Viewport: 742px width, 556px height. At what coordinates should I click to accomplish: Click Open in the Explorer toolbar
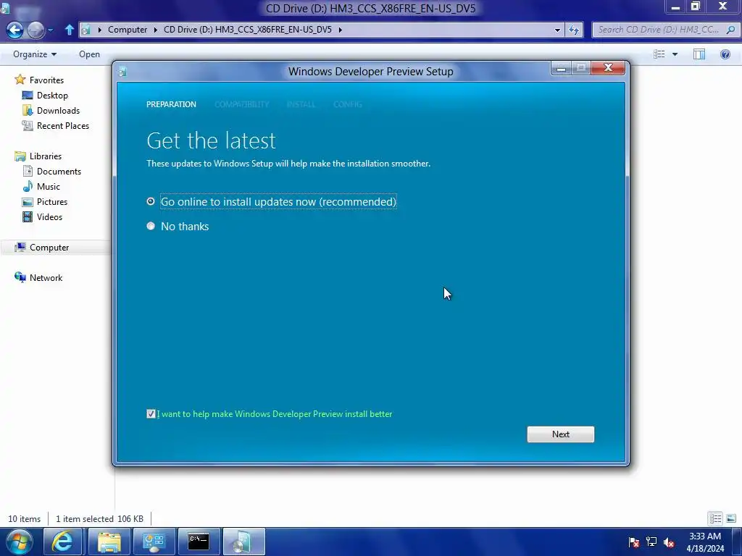pyautogui.click(x=89, y=54)
